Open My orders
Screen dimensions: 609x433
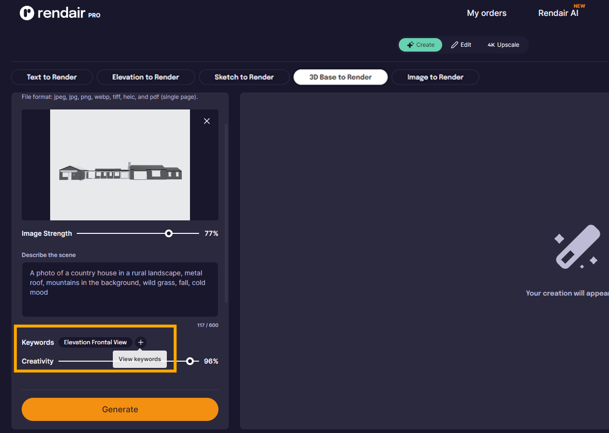(487, 13)
